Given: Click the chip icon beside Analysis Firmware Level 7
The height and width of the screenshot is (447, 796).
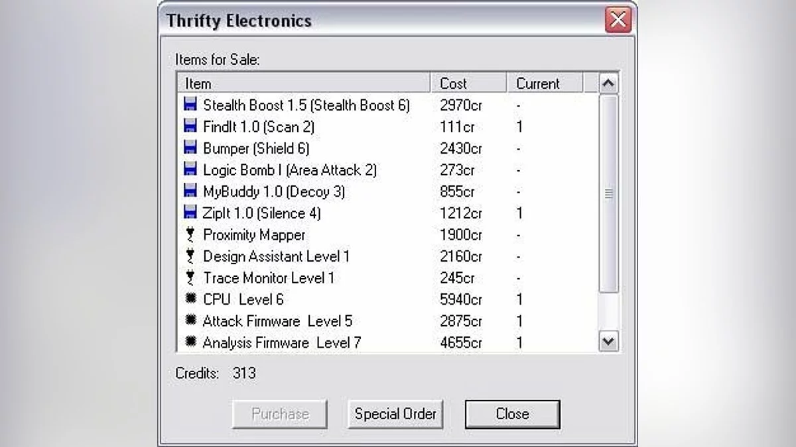Looking at the screenshot, I should point(191,342).
